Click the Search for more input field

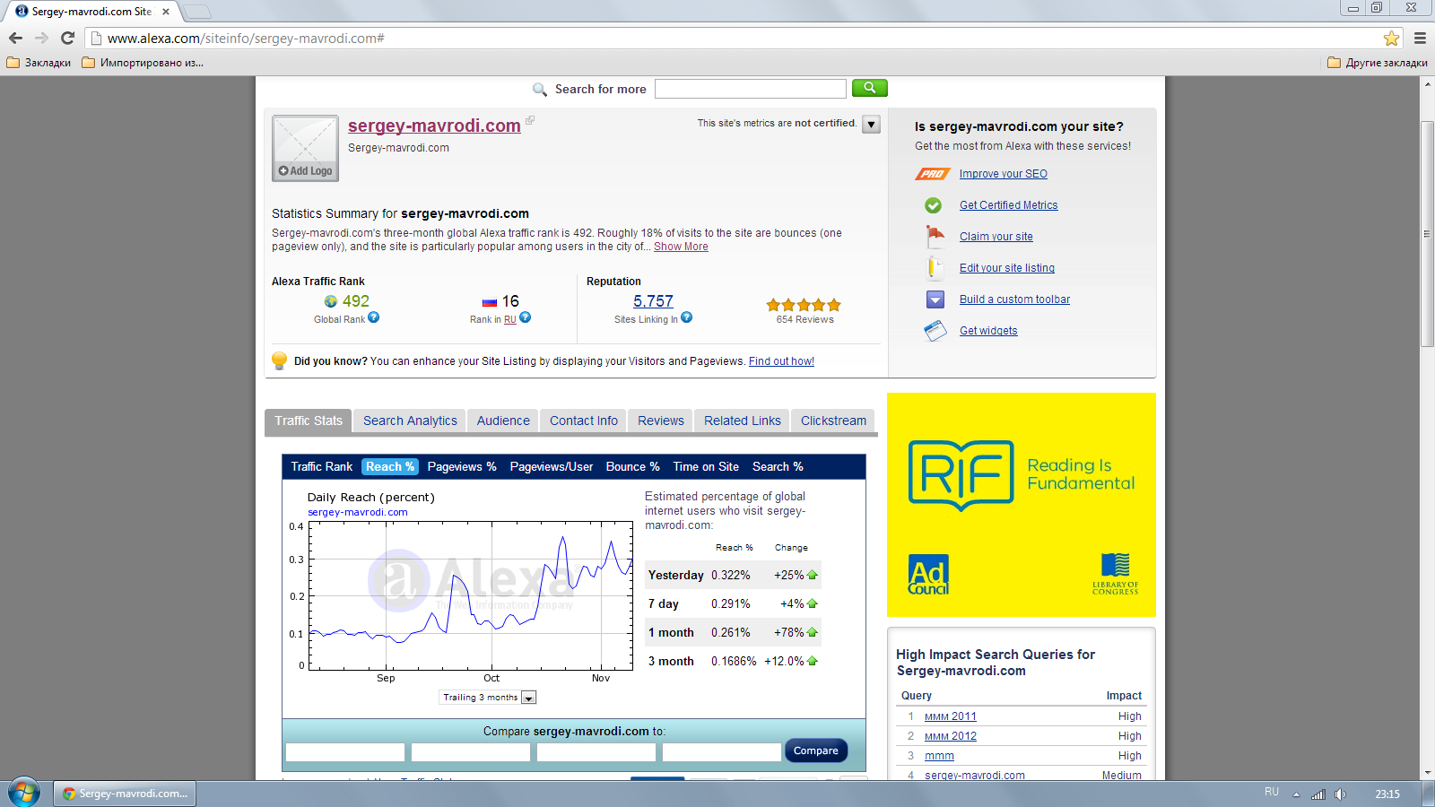pos(750,89)
